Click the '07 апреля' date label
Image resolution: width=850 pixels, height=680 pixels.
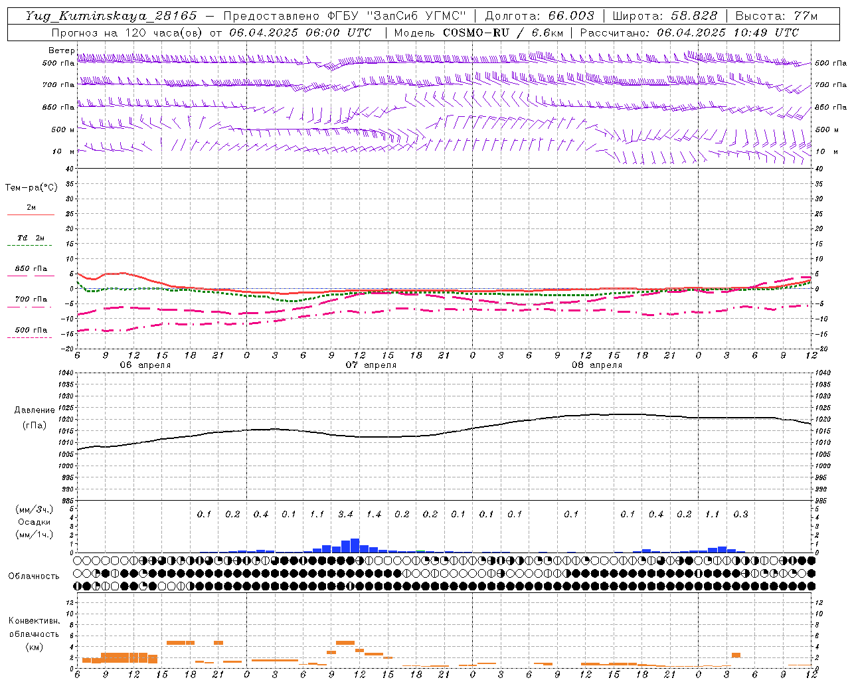(x=371, y=365)
